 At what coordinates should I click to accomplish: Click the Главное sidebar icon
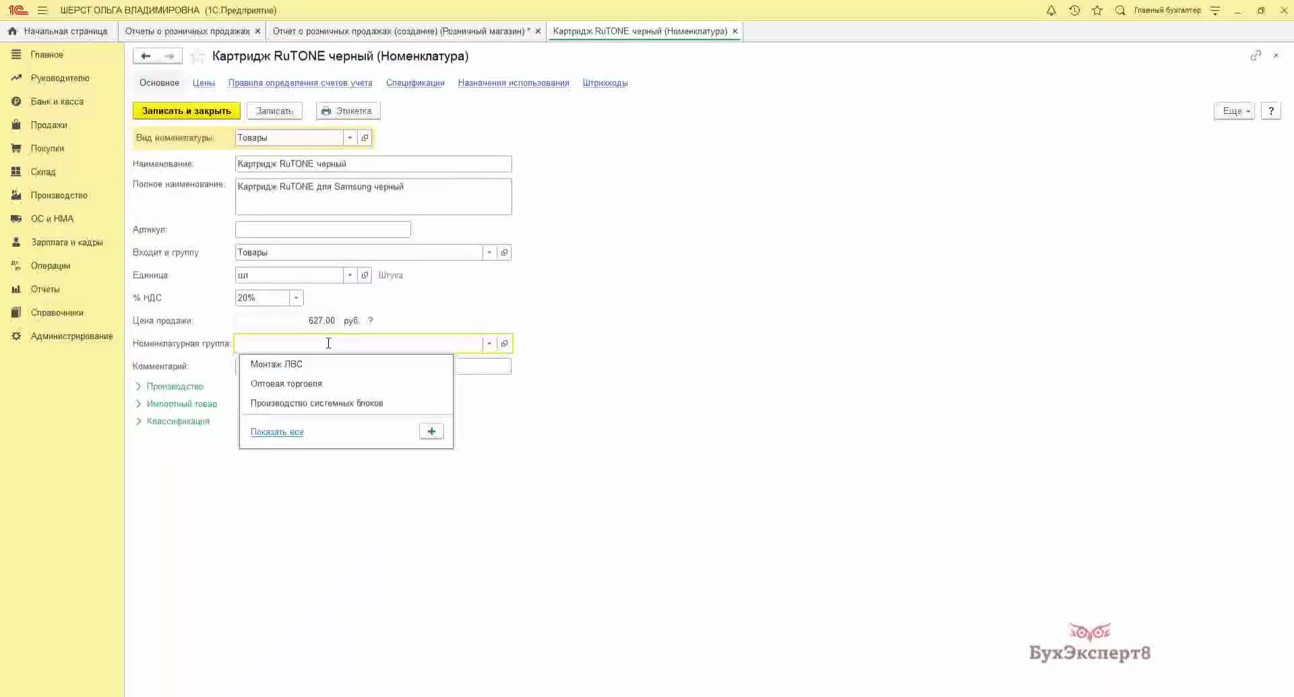click(x=16, y=55)
